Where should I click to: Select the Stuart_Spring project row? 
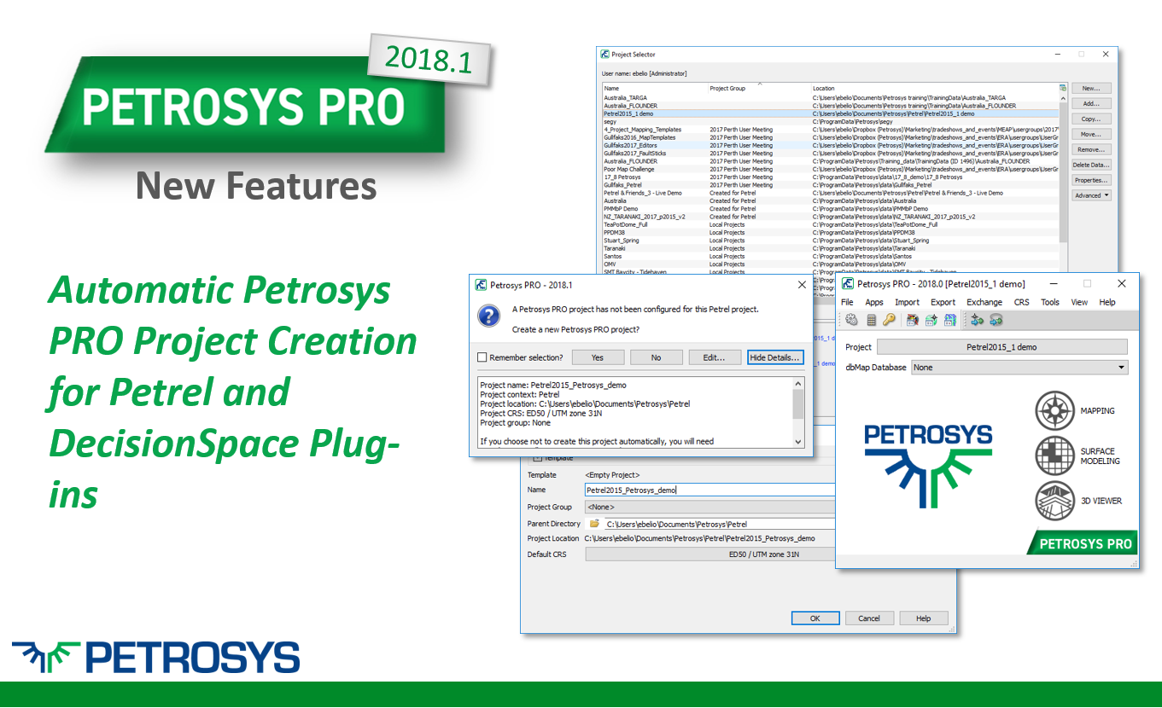tap(830, 241)
